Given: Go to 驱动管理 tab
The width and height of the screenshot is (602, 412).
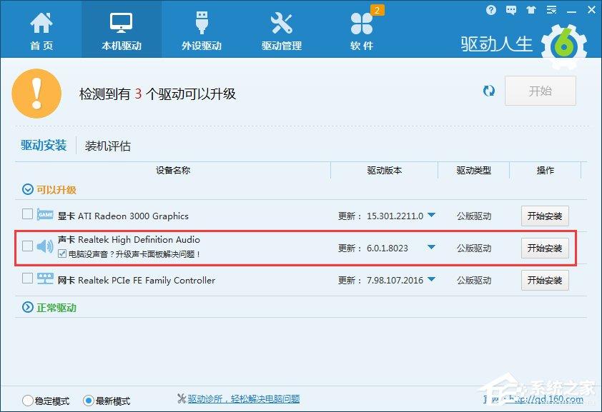Looking at the screenshot, I should point(282,30).
